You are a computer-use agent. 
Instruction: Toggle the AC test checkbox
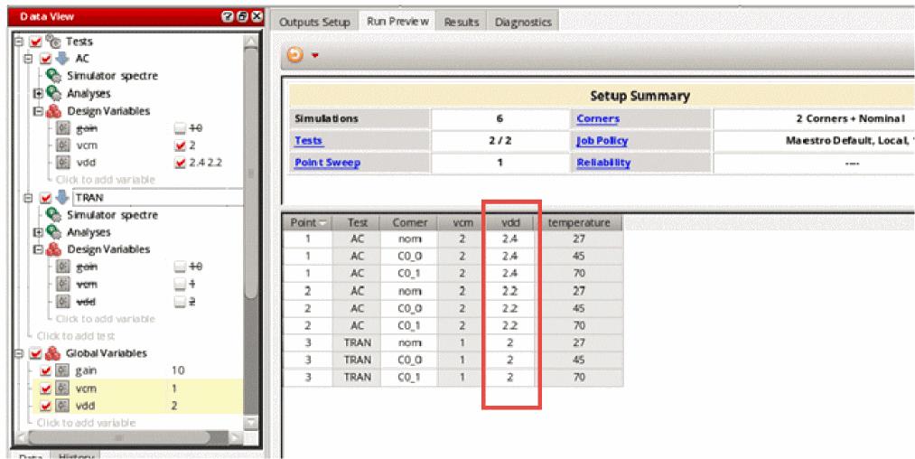(45, 59)
